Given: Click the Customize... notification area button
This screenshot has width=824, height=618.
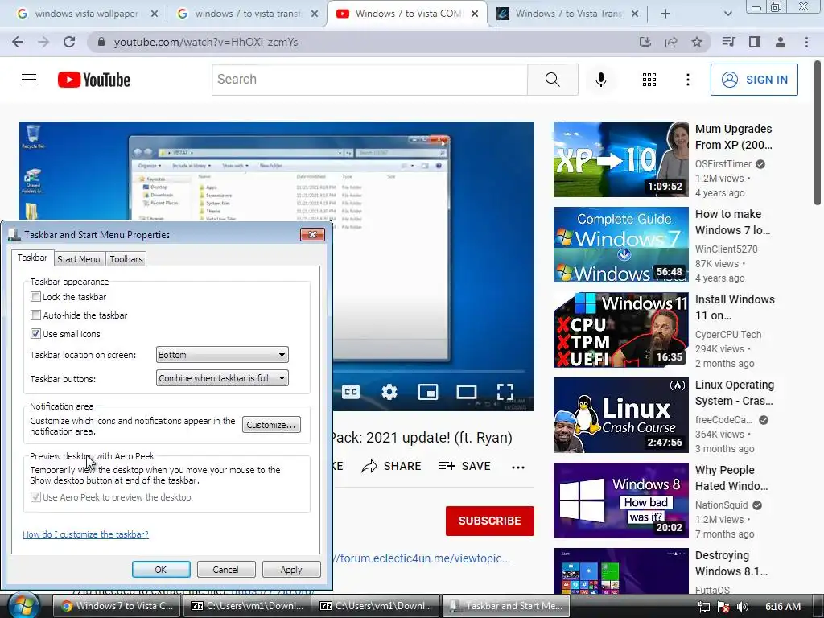Looking at the screenshot, I should pos(271,425).
